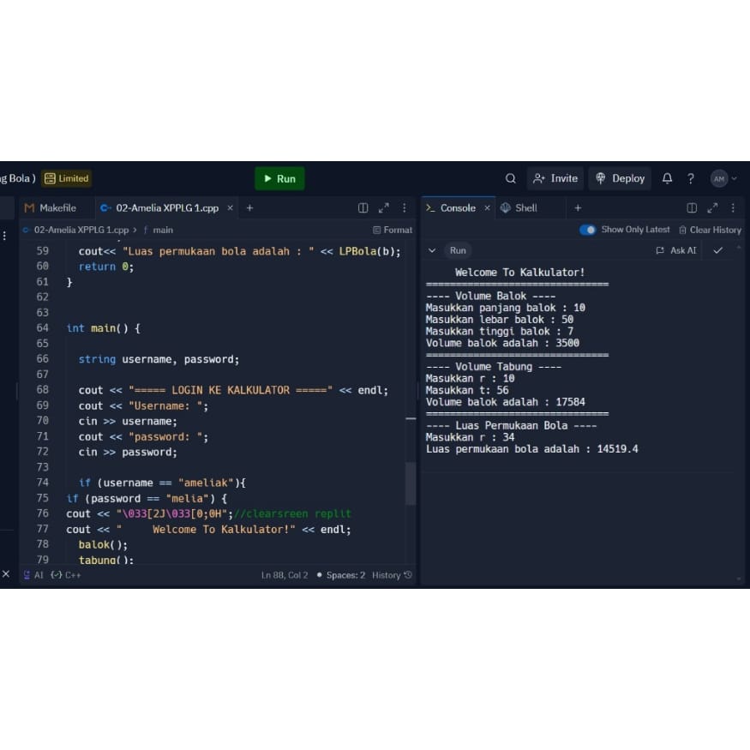This screenshot has height=750, width=750.
Task: Expand the account avatar menu
Action: click(723, 178)
